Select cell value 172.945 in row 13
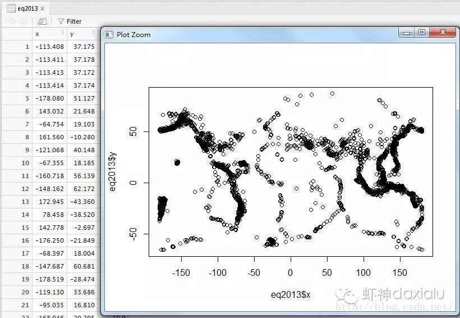 click(x=51, y=202)
